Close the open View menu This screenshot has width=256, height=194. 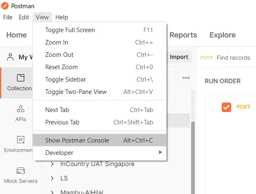pos(42,17)
